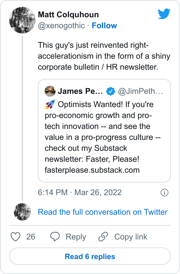Click James Pethokoukis's verified badge
180x274 pixels.
110,92
